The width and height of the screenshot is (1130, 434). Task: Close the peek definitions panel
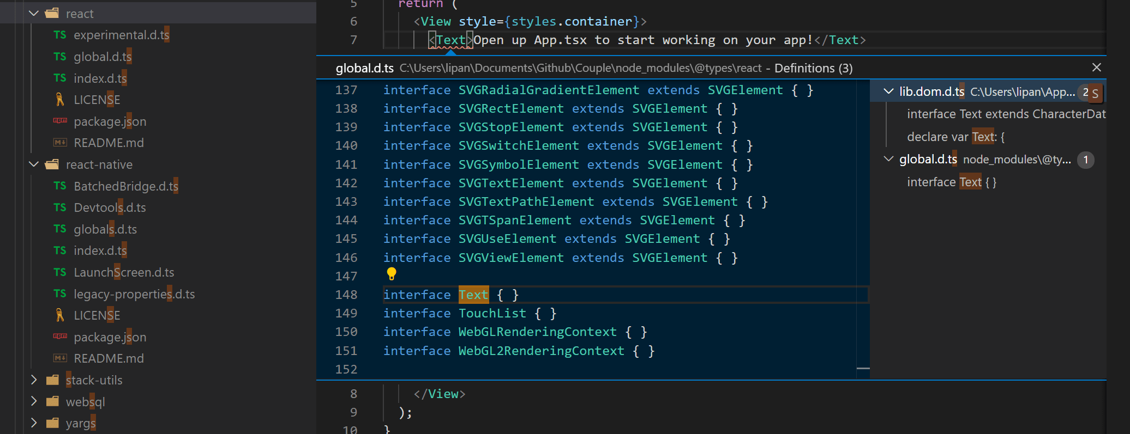1097,68
